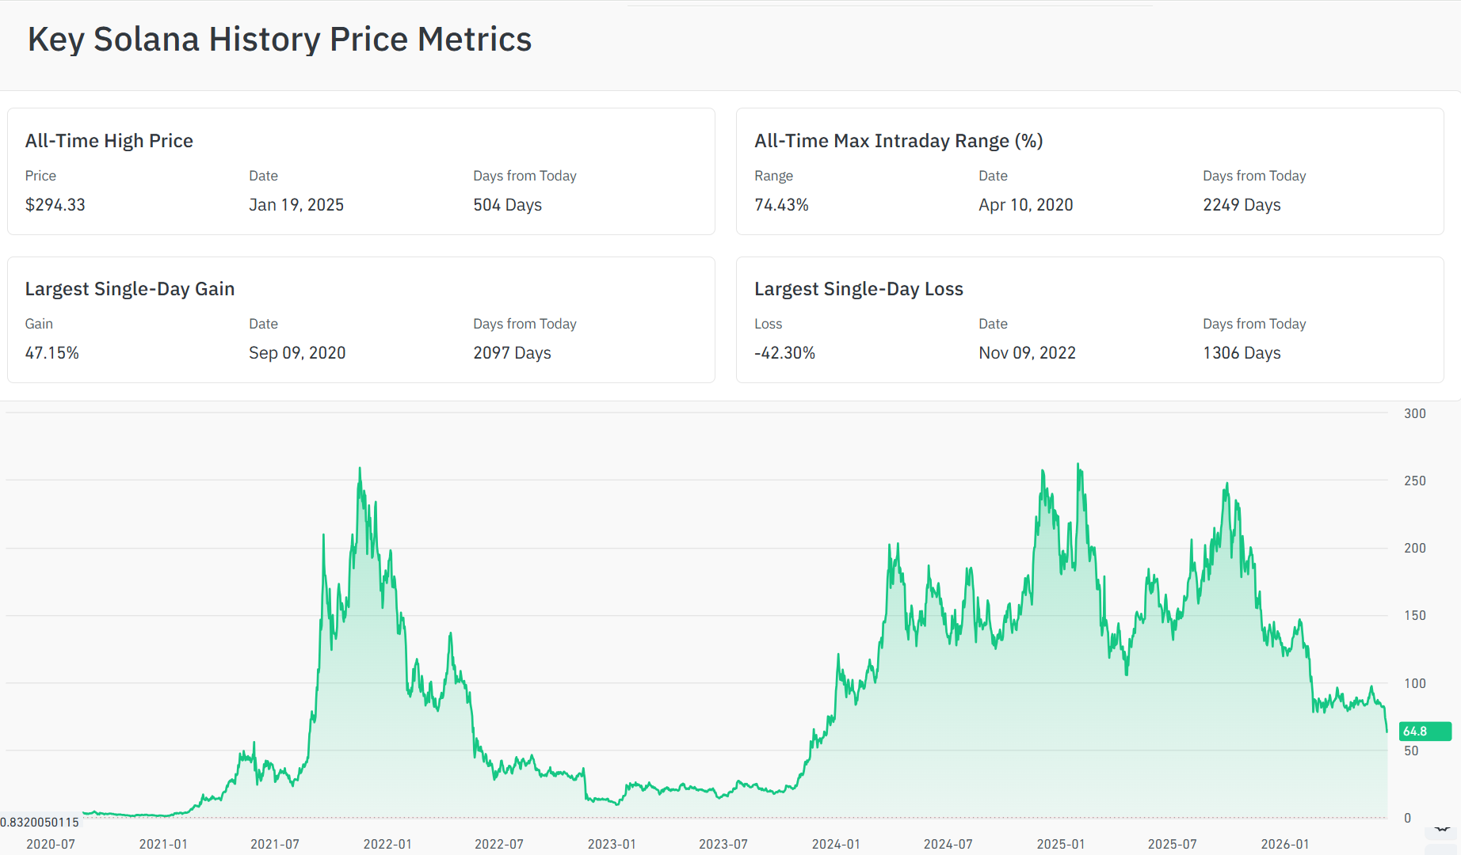Select the All-Time High Price card title
The width and height of the screenshot is (1461, 855).
pyautogui.click(x=109, y=141)
